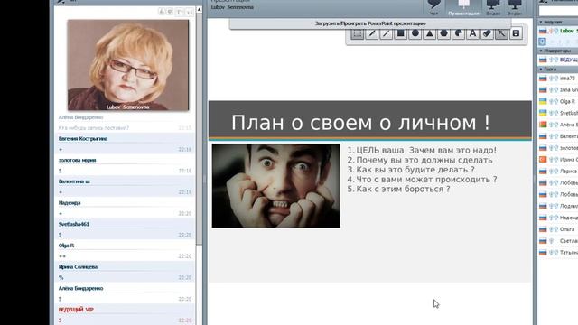This screenshot has width=578, height=325.
Task: Select the straight line tool
Action: (387, 34)
